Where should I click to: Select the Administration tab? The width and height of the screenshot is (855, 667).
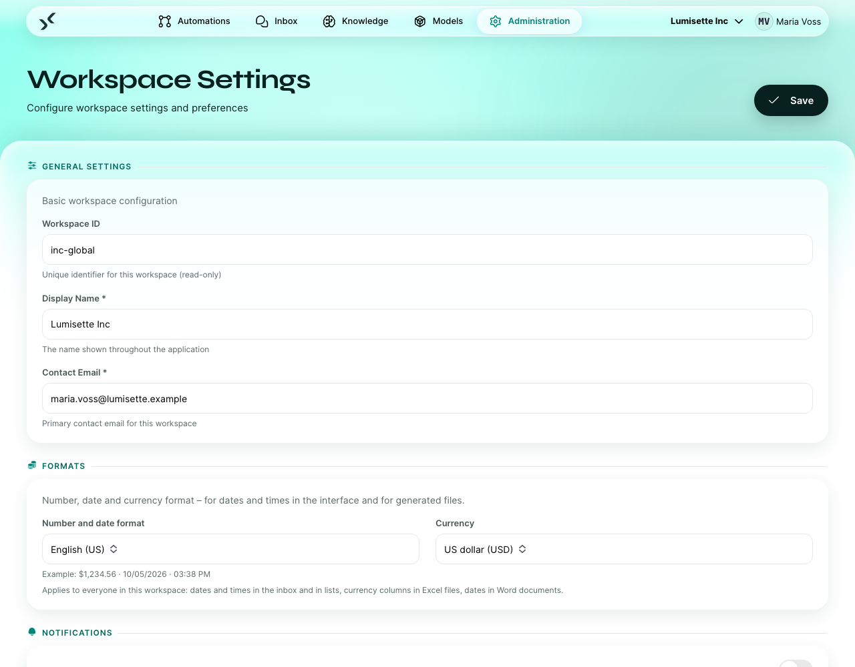tap(529, 21)
